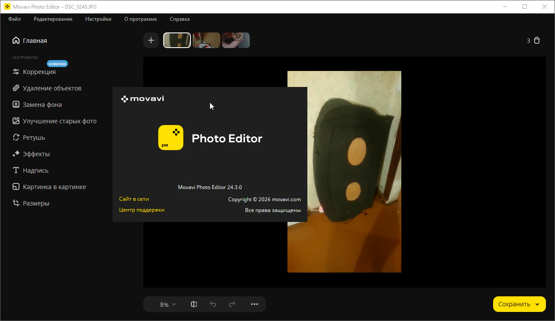Click the undo arrow button
Viewport: 555px width, 321px height.
tap(213, 304)
